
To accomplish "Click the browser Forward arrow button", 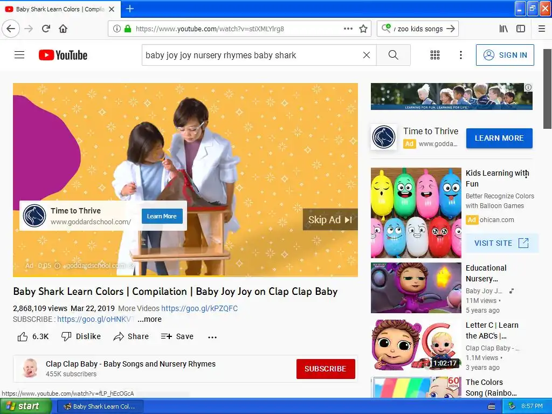I will (29, 29).
